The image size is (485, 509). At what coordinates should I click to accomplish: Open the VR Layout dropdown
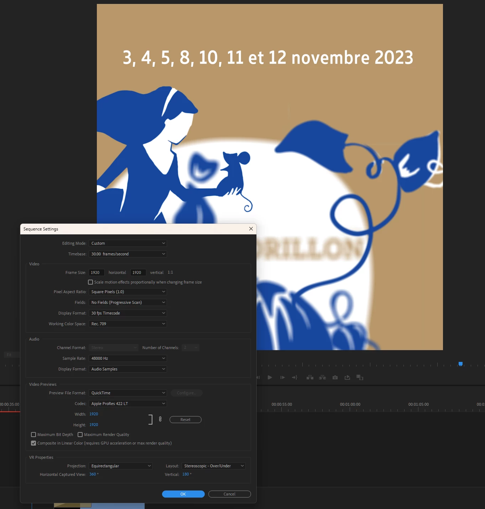point(214,466)
